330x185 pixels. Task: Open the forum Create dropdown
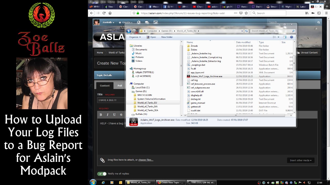pos(126,22)
